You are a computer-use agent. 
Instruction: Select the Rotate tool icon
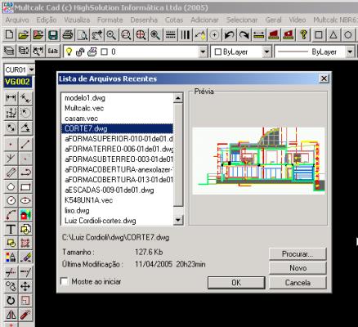[11, 301]
